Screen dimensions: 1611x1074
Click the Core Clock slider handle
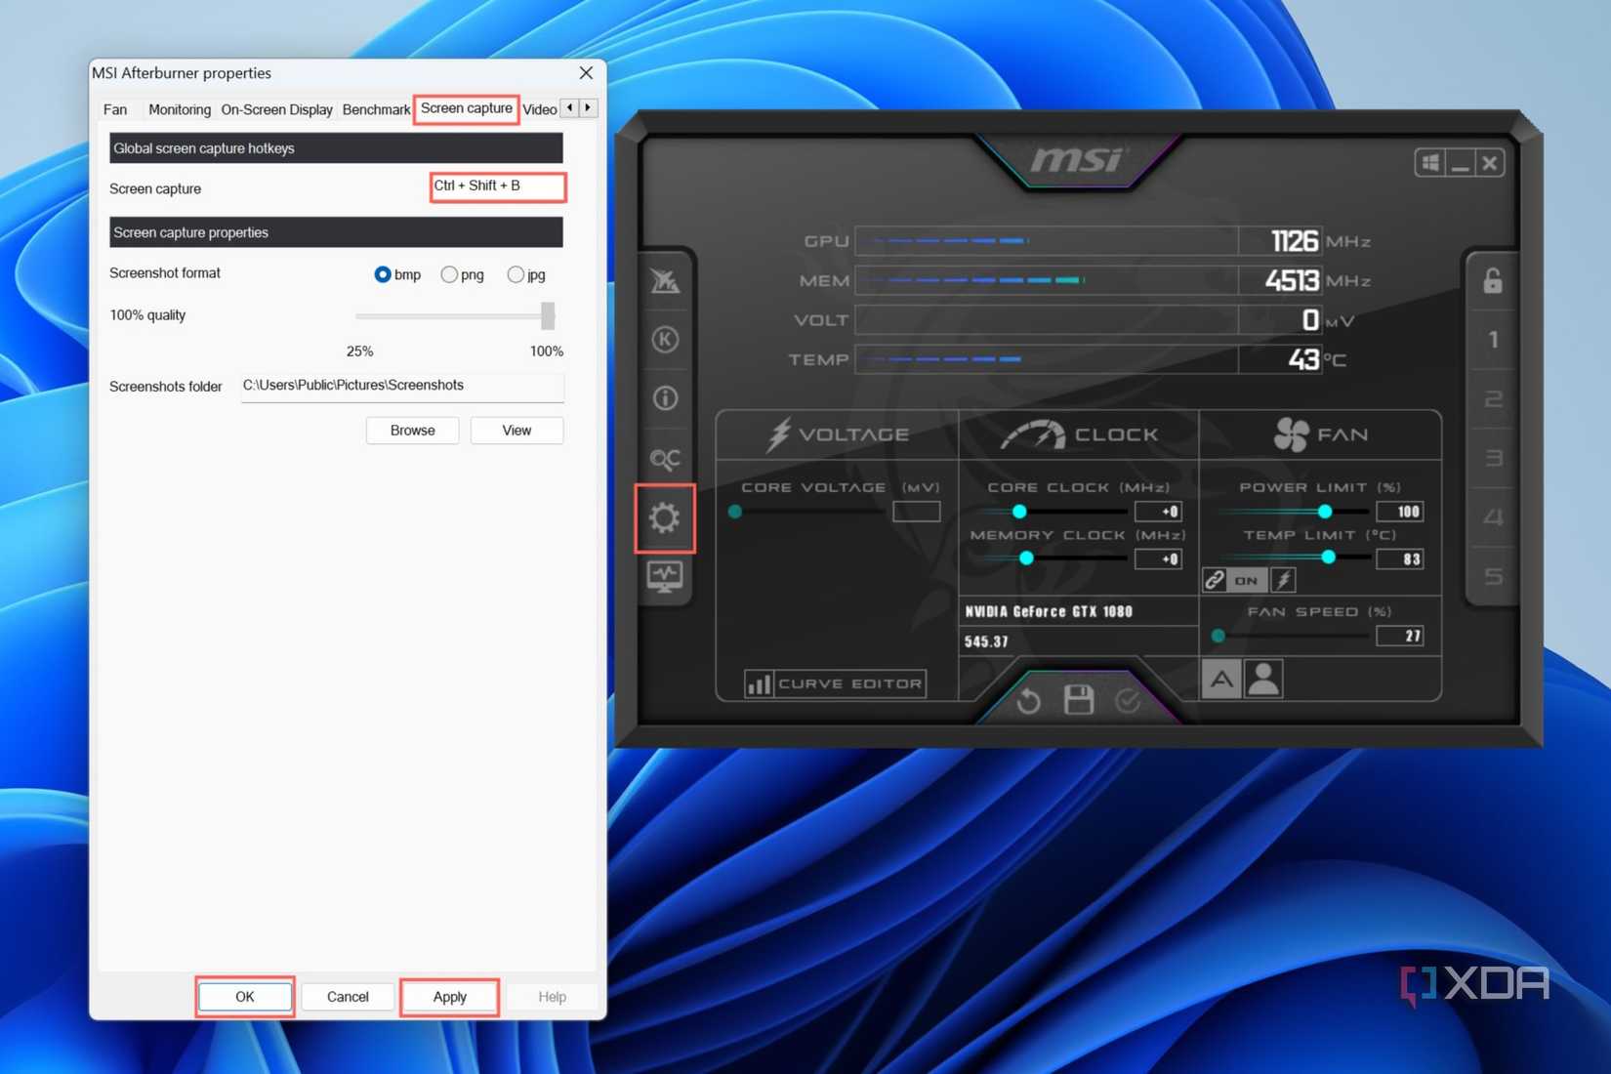pos(1019,512)
